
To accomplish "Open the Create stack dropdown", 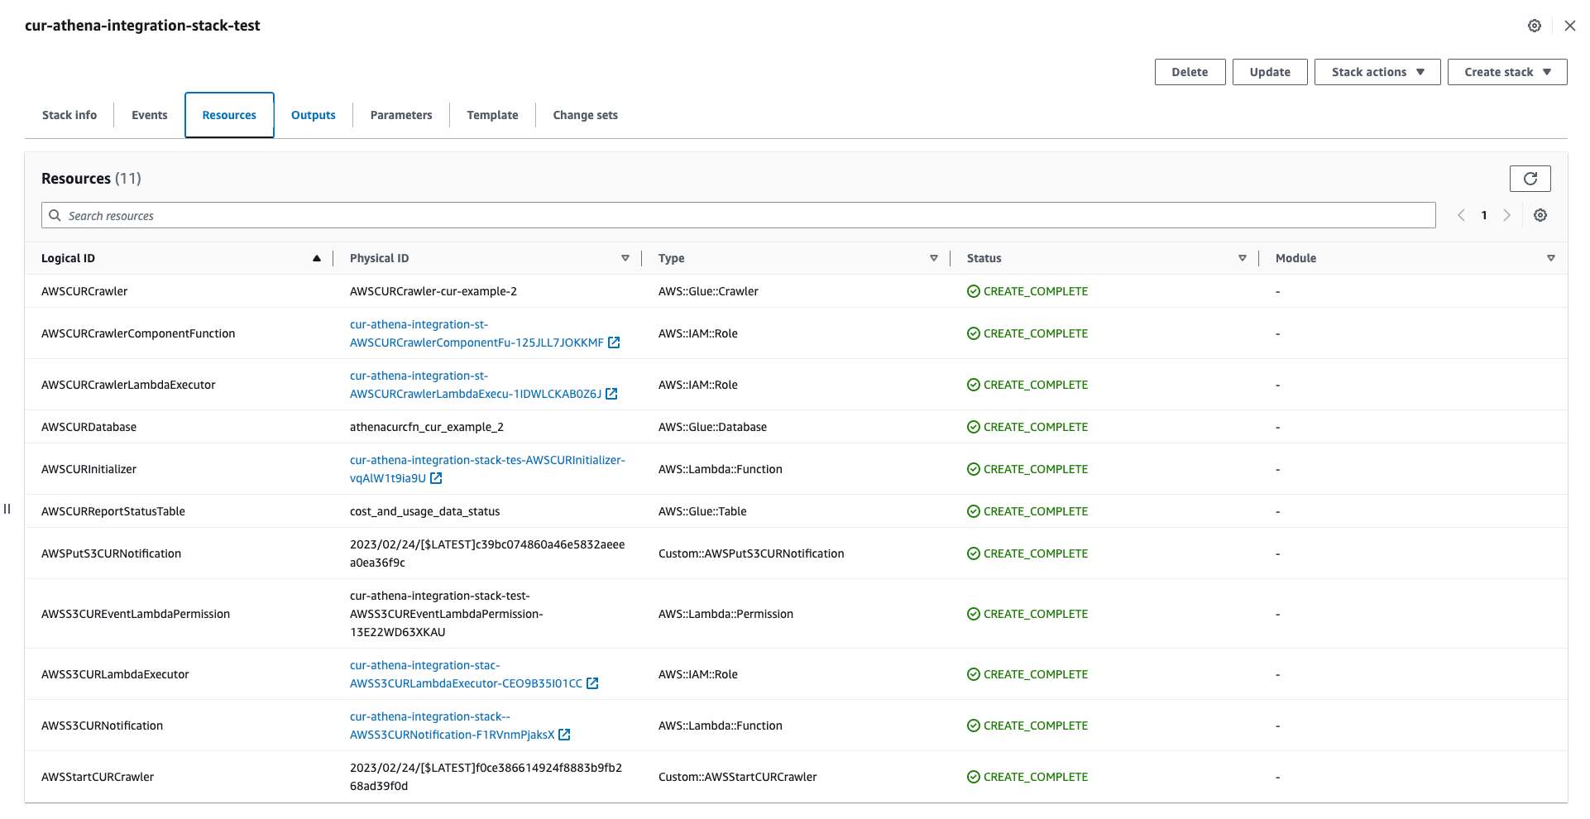I will click(x=1506, y=72).
